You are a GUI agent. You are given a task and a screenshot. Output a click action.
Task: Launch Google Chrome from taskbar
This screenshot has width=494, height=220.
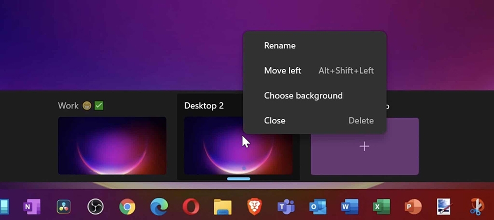click(x=127, y=207)
